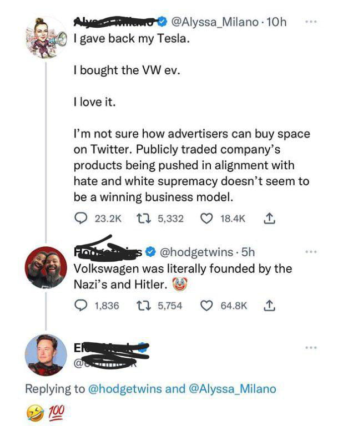Image resolution: width=343 pixels, height=426 pixels.
Task: Open more options on hodgetwins tweet
Action: 311,252
